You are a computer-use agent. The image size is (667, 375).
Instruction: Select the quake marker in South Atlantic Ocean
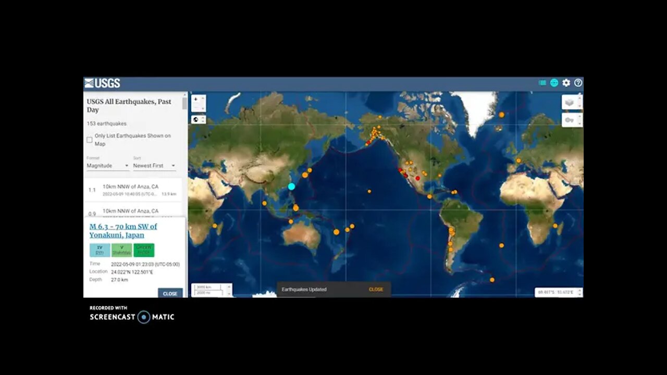pos(501,245)
